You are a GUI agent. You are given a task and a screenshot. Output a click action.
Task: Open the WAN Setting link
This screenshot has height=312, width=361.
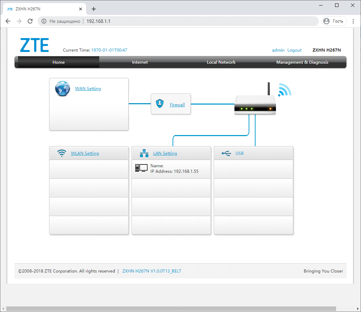click(88, 89)
